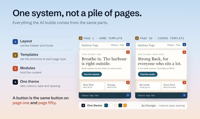Click 'A six-week course, Thursdays at 18:00.'
This screenshot has height=119, width=200.
pos(156,68)
